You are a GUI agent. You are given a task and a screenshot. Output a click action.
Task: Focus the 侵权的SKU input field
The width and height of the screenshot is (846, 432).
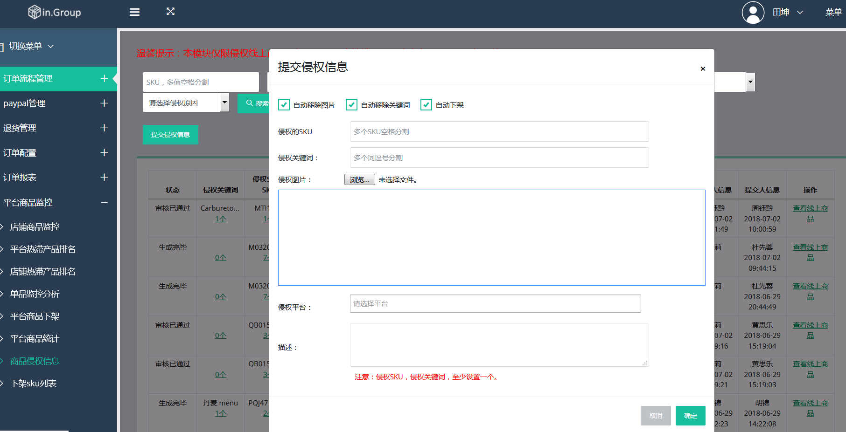click(499, 131)
